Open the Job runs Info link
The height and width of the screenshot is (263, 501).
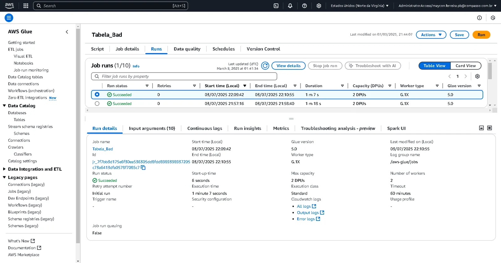[136, 66]
